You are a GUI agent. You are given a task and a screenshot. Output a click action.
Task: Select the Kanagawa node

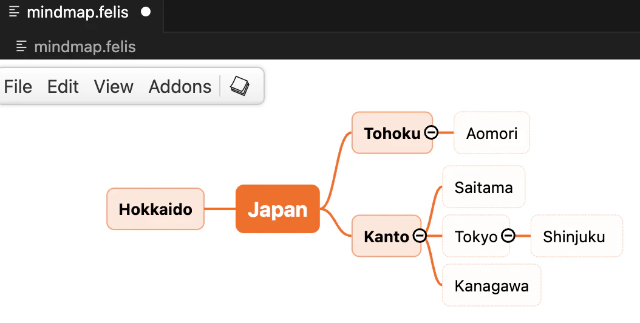pos(492,285)
